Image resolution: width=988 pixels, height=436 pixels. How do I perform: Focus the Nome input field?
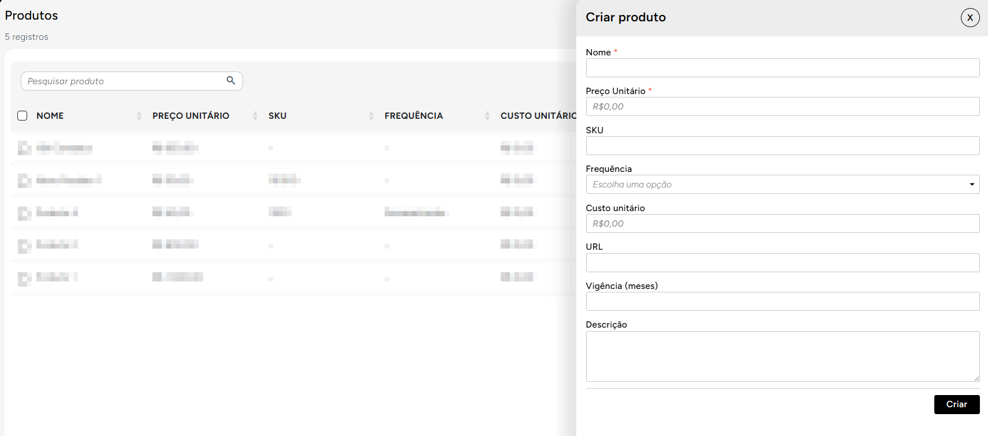[782, 68]
